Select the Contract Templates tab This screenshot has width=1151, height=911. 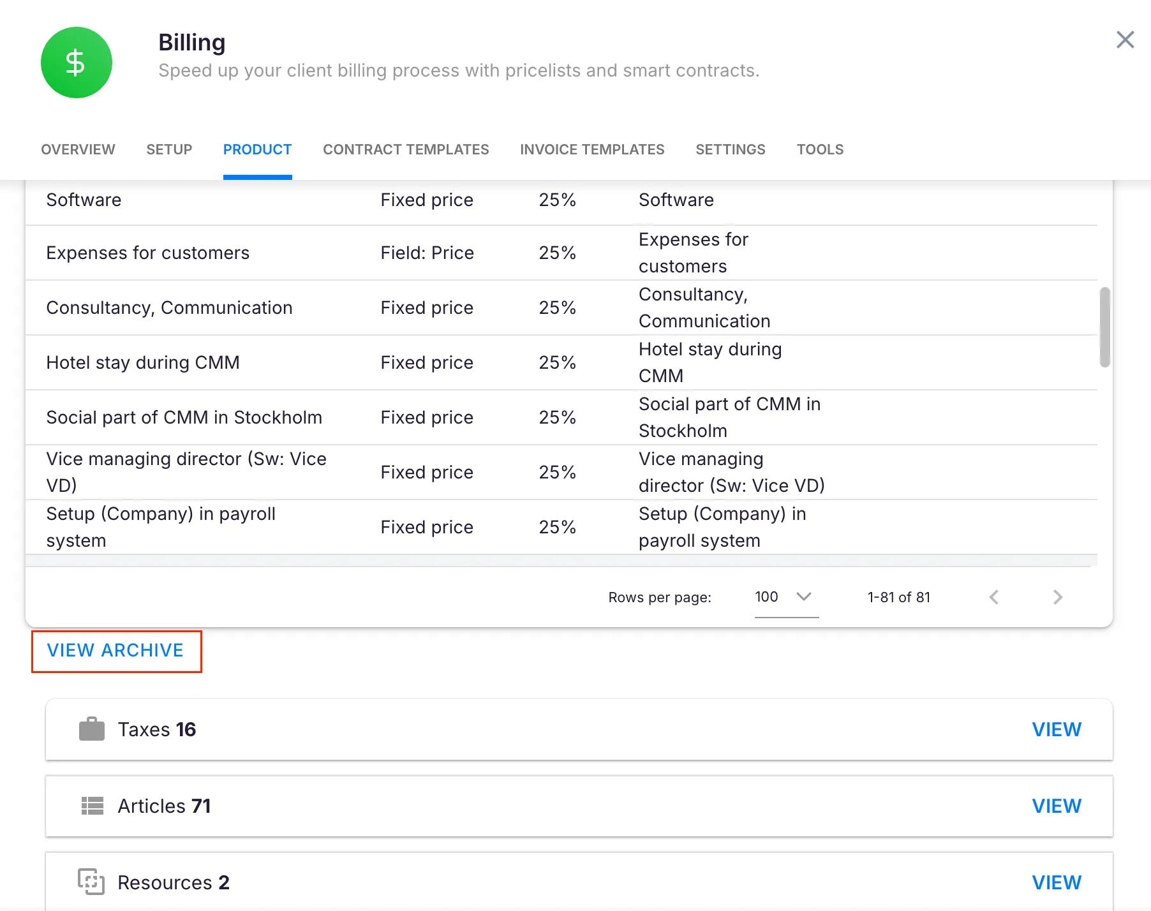tap(406, 149)
